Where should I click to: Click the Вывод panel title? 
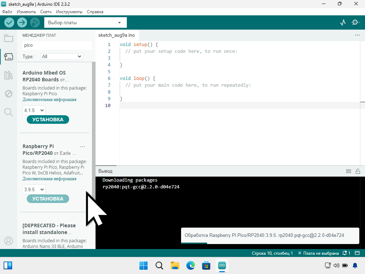click(105, 171)
